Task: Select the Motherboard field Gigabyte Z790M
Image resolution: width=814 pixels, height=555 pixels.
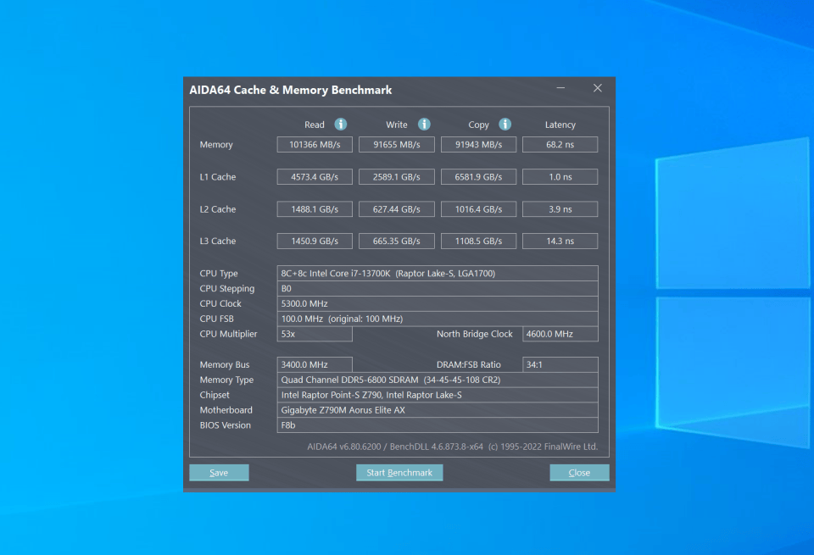Action: [438, 410]
